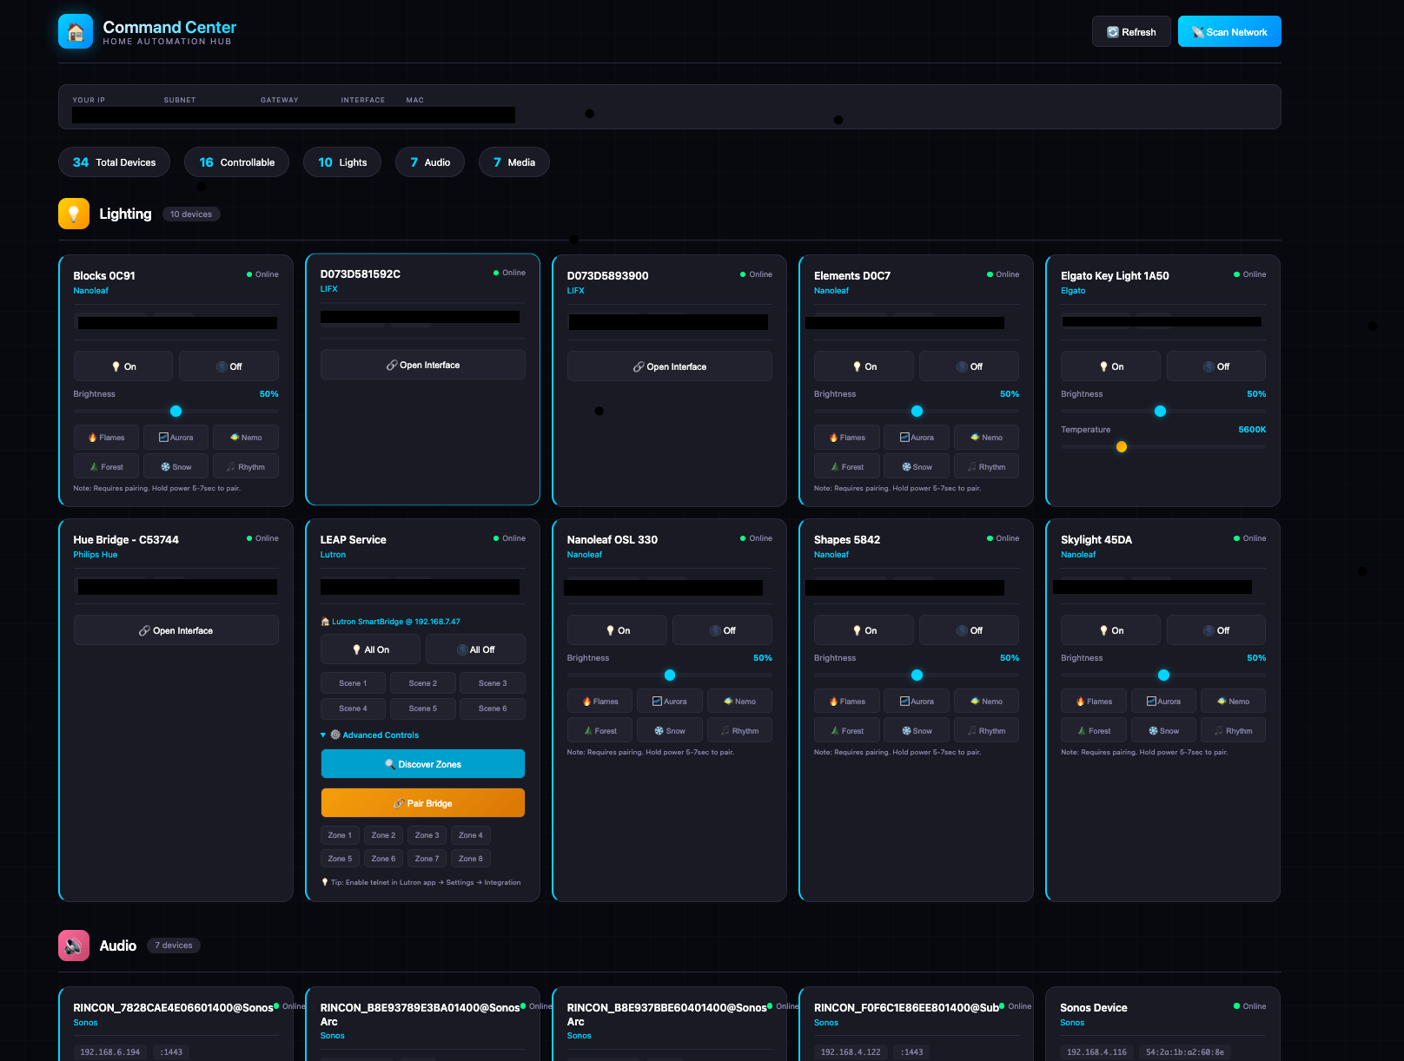Apply Flames effect on Blocks 0C91
The width and height of the screenshot is (1404, 1061).
click(106, 438)
